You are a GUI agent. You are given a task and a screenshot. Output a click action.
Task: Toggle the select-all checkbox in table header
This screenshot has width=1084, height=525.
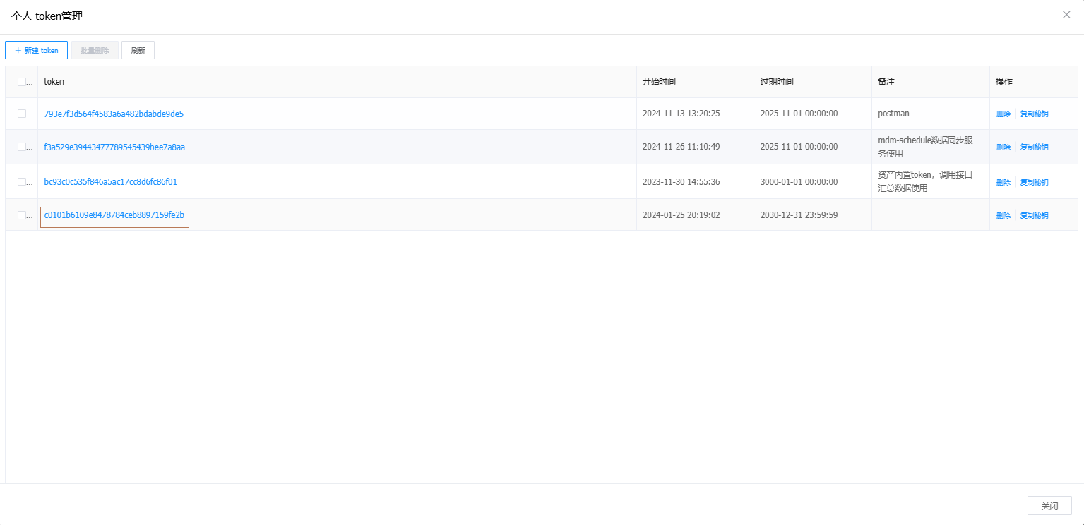coord(22,82)
